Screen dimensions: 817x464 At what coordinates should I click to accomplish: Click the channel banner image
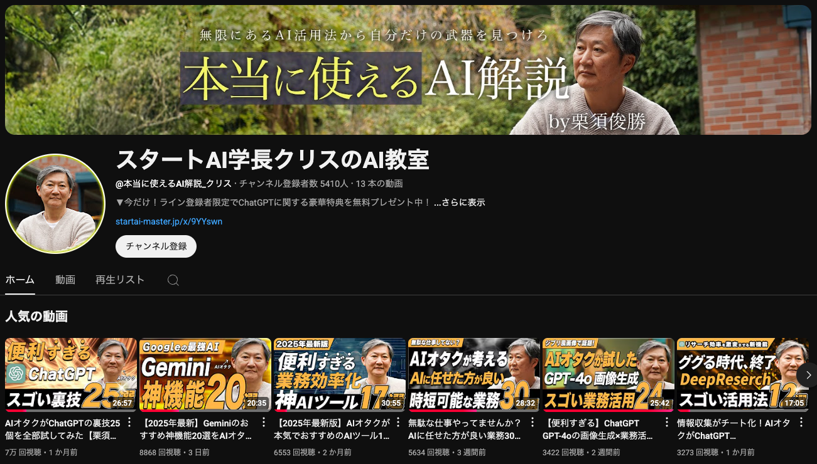[408, 70]
